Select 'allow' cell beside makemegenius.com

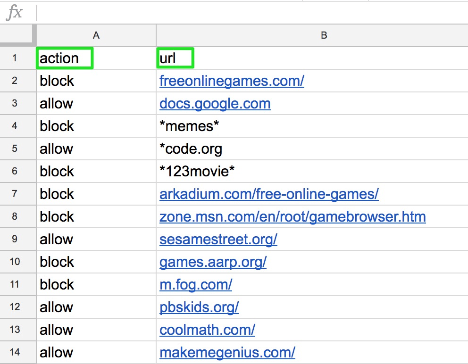[x=96, y=352]
